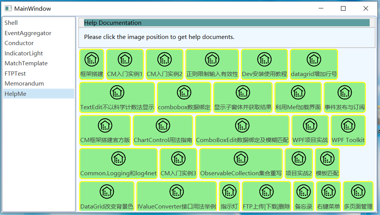The image size is (380, 215).
Task: Go to FTPTest in the list
Action: coord(39,73)
